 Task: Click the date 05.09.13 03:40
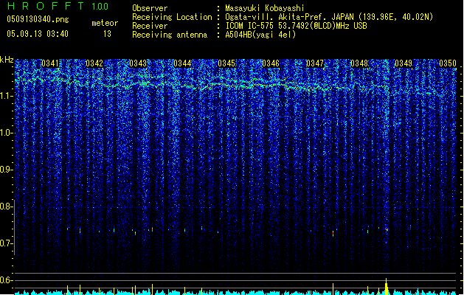click(x=38, y=34)
